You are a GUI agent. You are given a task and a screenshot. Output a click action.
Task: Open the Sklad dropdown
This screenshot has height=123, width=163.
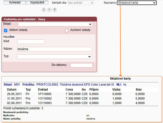(55, 24)
